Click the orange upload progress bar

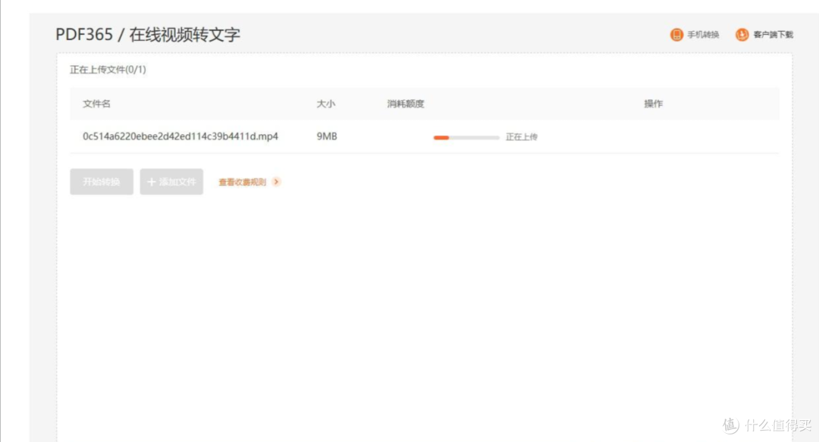click(x=466, y=138)
